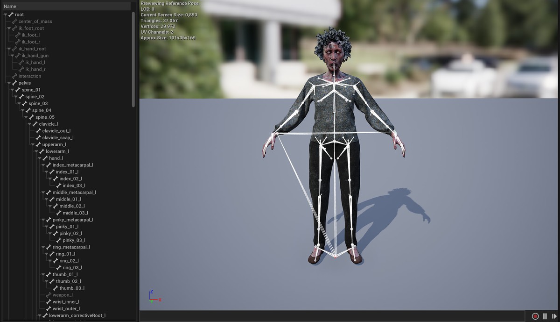Screen dimensions: 560x322
Task: Select the middle_01_l bone name
Action: coord(69,200)
